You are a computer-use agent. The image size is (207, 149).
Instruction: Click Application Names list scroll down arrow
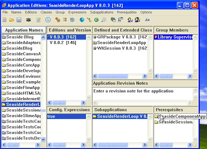[43, 140]
